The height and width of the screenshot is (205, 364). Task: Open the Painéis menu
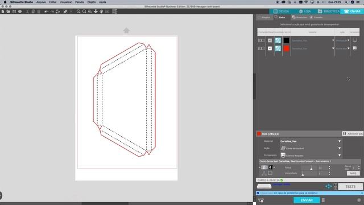(x=80, y=2)
